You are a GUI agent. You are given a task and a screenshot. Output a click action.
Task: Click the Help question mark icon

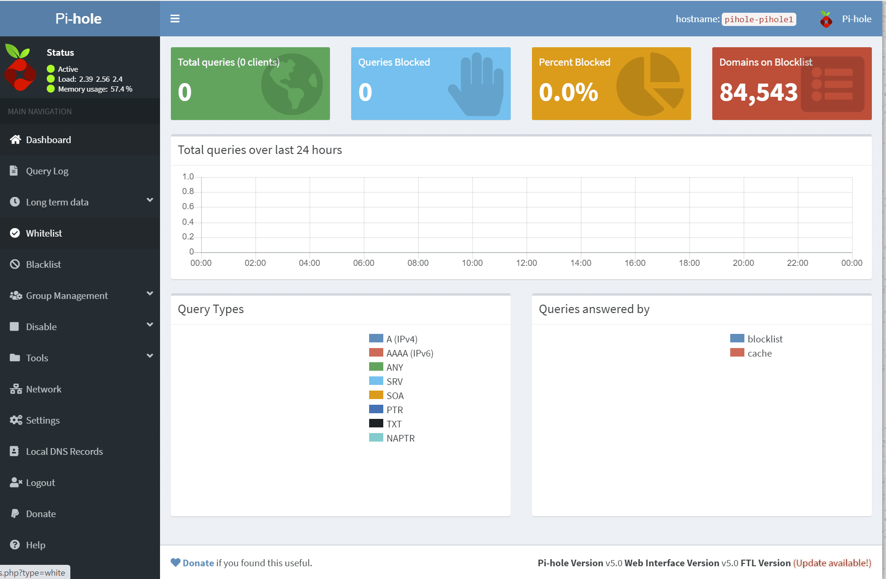pos(15,545)
